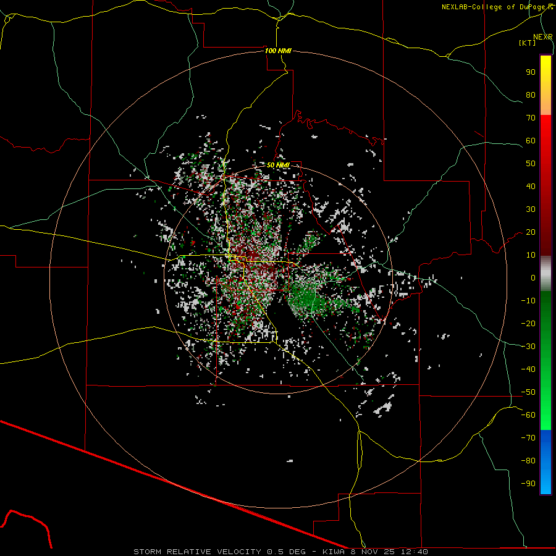The image size is (556, 556).
Task: Click the blue segment of the color bar
Action: click(x=545, y=462)
